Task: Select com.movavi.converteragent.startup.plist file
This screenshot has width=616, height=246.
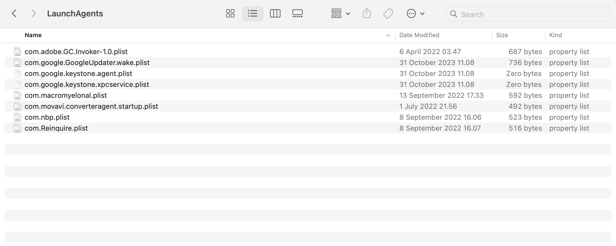Action: point(308,106)
